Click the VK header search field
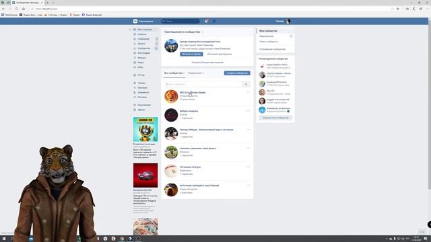This screenshot has width=431, height=242. tap(180, 21)
